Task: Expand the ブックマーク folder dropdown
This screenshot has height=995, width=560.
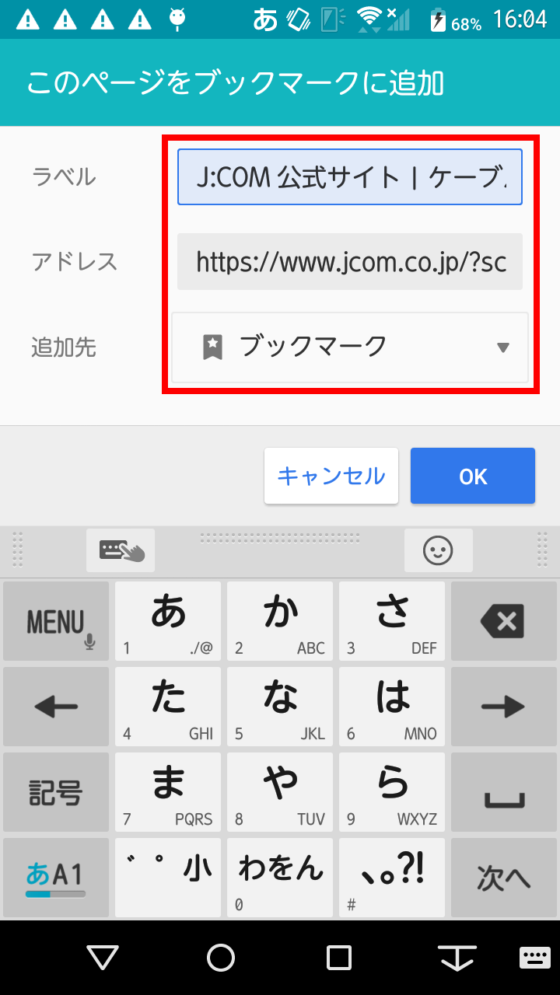Action: pyautogui.click(x=350, y=347)
